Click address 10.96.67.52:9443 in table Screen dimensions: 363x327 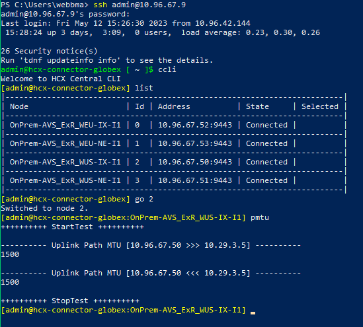(195, 125)
